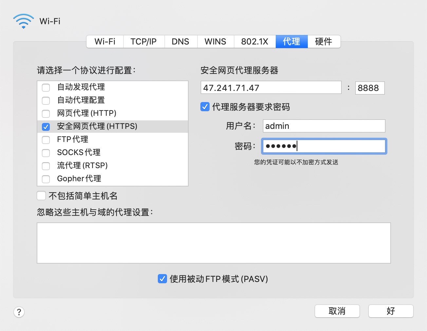Check SOCKS 代理 checkbox
427x331 pixels.
point(46,153)
